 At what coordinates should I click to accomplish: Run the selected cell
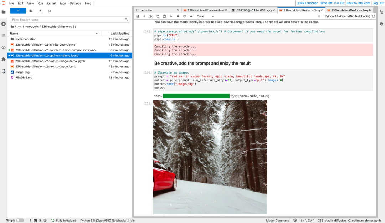[171, 16]
